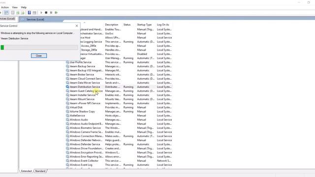Click Network S... log on cell

(x=164, y=161)
